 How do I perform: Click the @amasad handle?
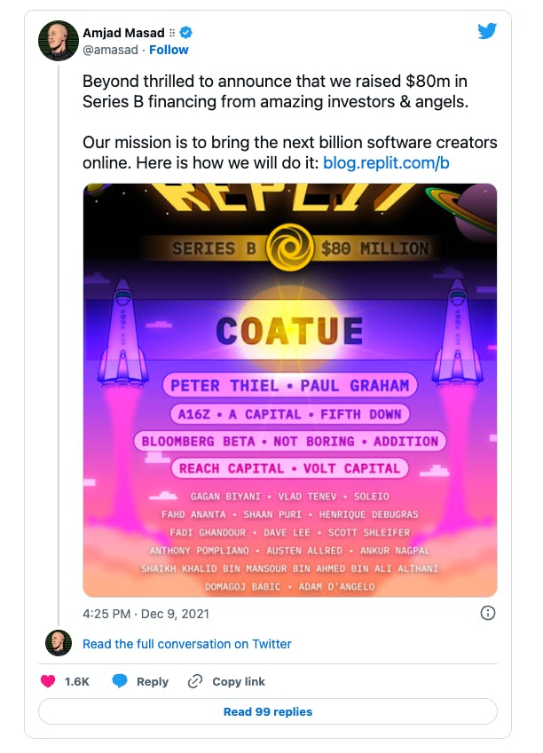pos(112,50)
